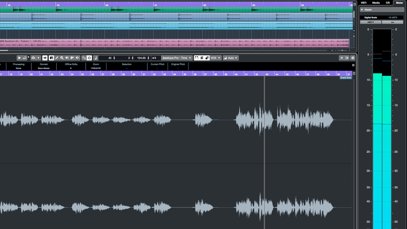The width and height of the screenshot is (407, 229).
Task: Click the meter reset button beside AES17
Action: click(393, 22)
